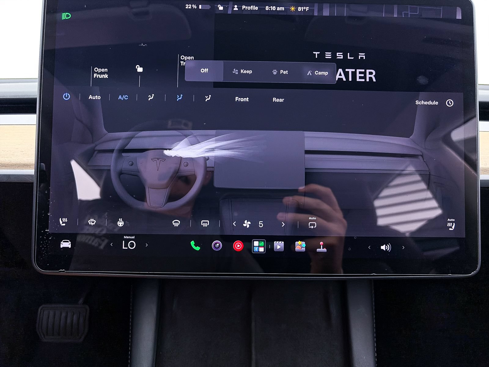Select Off in the climate mode selector

pyautogui.click(x=204, y=71)
